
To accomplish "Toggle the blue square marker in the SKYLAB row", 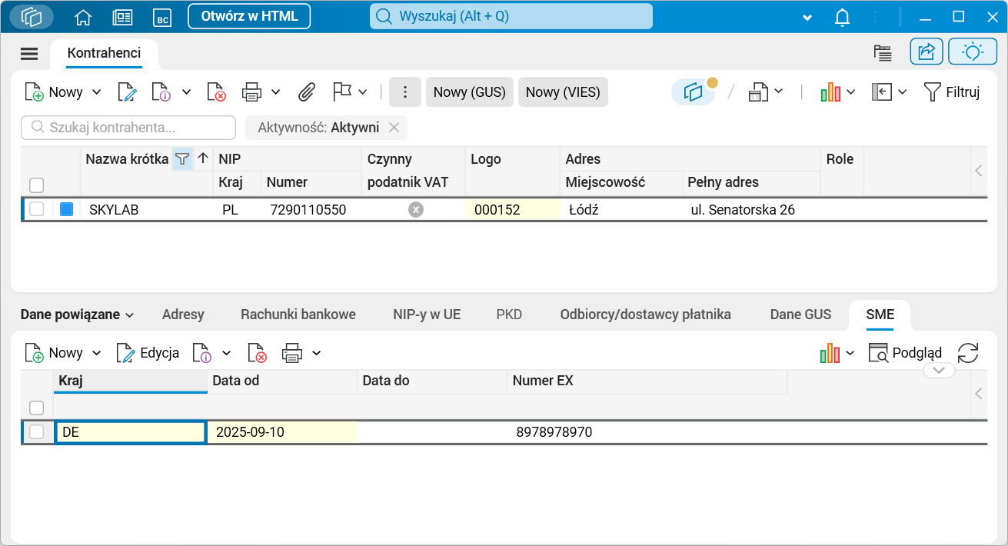I will click(67, 209).
